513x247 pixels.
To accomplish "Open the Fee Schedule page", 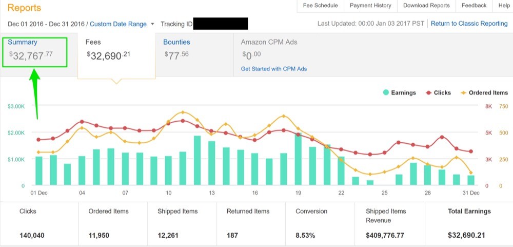I will pos(320,6).
